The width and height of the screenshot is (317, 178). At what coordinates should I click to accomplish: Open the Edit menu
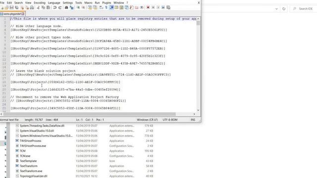(x=9, y=2)
